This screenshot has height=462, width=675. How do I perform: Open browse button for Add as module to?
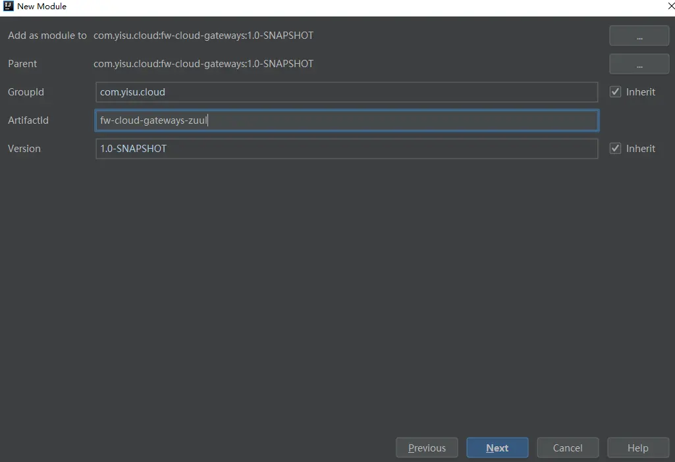639,36
